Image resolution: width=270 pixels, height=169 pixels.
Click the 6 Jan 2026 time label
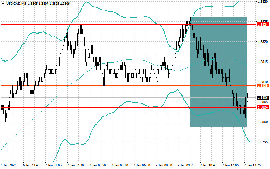point(9,165)
